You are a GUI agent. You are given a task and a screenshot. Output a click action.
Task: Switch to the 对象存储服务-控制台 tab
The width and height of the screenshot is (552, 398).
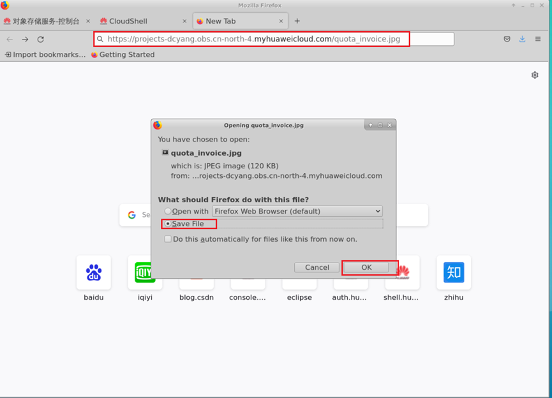[46, 21]
